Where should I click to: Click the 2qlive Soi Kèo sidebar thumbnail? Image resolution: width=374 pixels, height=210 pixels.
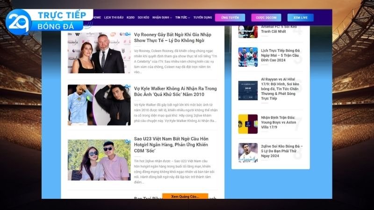click(248, 153)
